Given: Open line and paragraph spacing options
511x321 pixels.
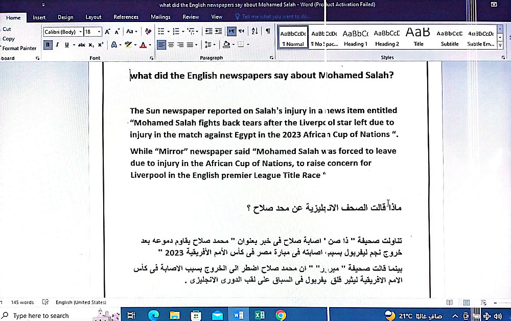Looking at the screenshot, I should [x=208, y=44].
